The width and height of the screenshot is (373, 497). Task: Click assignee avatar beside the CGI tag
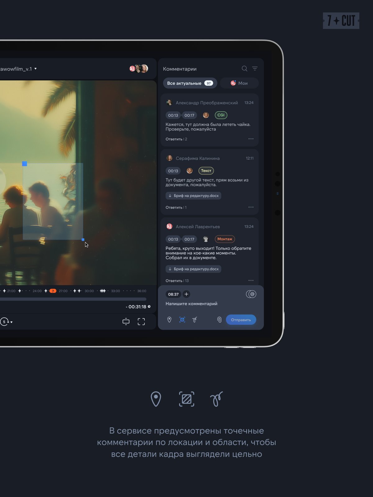pos(206,115)
